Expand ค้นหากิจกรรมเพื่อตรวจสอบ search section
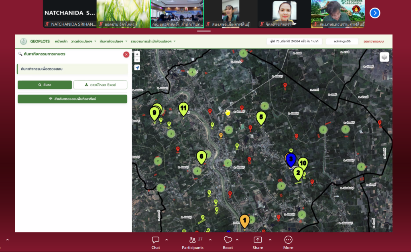411x252 pixels. (x=72, y=69)
